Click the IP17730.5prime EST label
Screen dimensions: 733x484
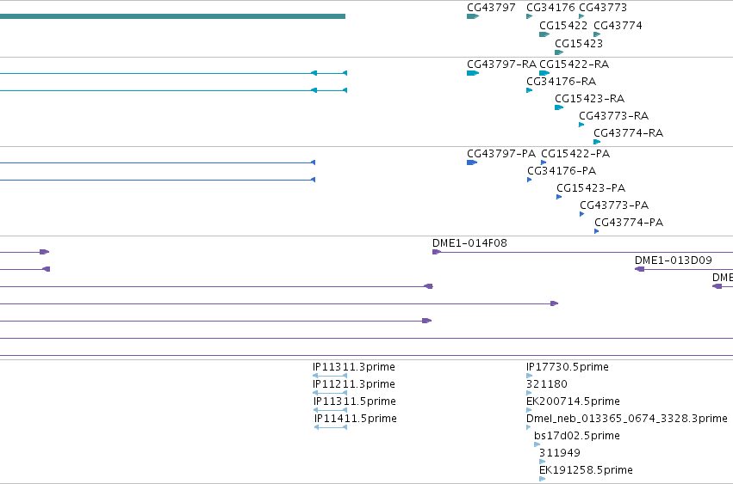tap(568, 367)
